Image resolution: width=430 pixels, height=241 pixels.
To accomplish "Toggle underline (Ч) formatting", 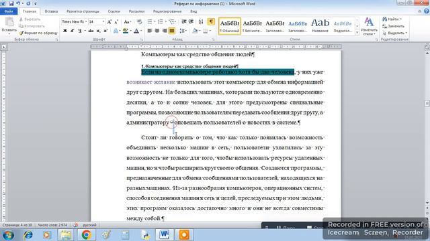I will click(79, 31).
